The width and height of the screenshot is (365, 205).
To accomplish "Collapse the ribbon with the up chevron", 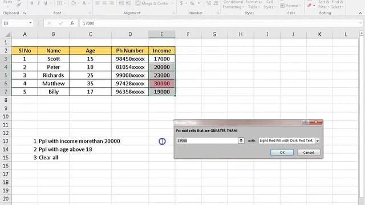I will coord(360,13).
